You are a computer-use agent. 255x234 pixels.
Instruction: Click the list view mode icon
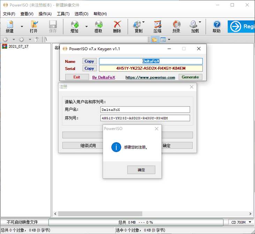[163, 40]
